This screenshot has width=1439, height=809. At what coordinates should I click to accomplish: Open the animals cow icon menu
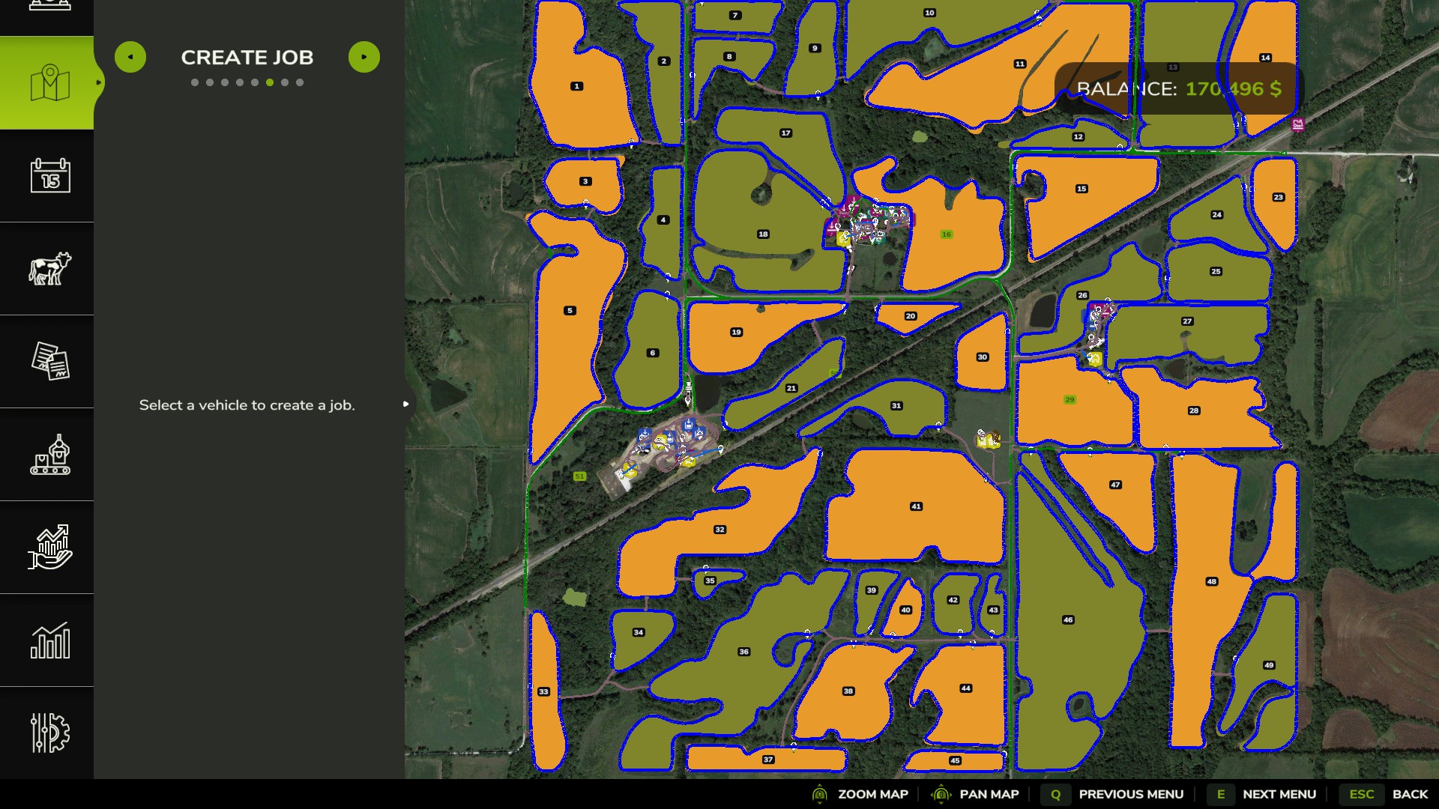(x=49, y=268)
